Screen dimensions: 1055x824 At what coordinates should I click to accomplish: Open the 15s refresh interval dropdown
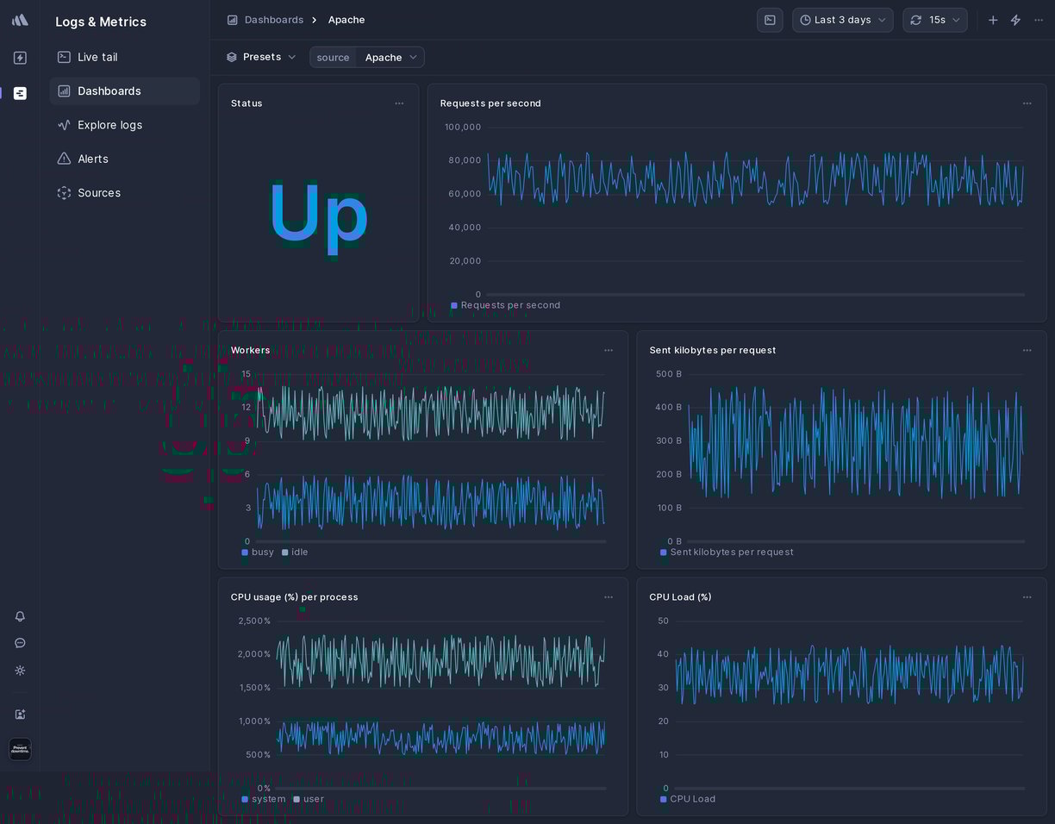click(935, 20)
